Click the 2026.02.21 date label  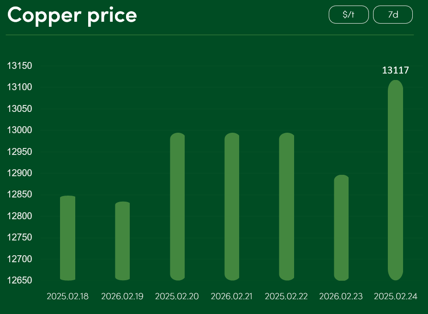point(232,296)
